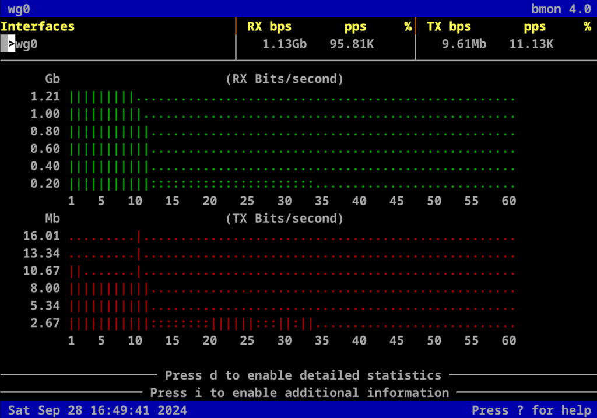This screenshot has height=418, width=597.
Task: Click the bmon 4.0 version label
Action: click(560, 9)
